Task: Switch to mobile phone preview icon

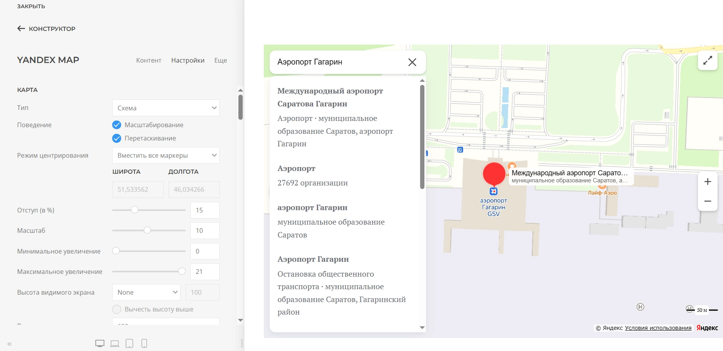Action: [x=144, y=344]
